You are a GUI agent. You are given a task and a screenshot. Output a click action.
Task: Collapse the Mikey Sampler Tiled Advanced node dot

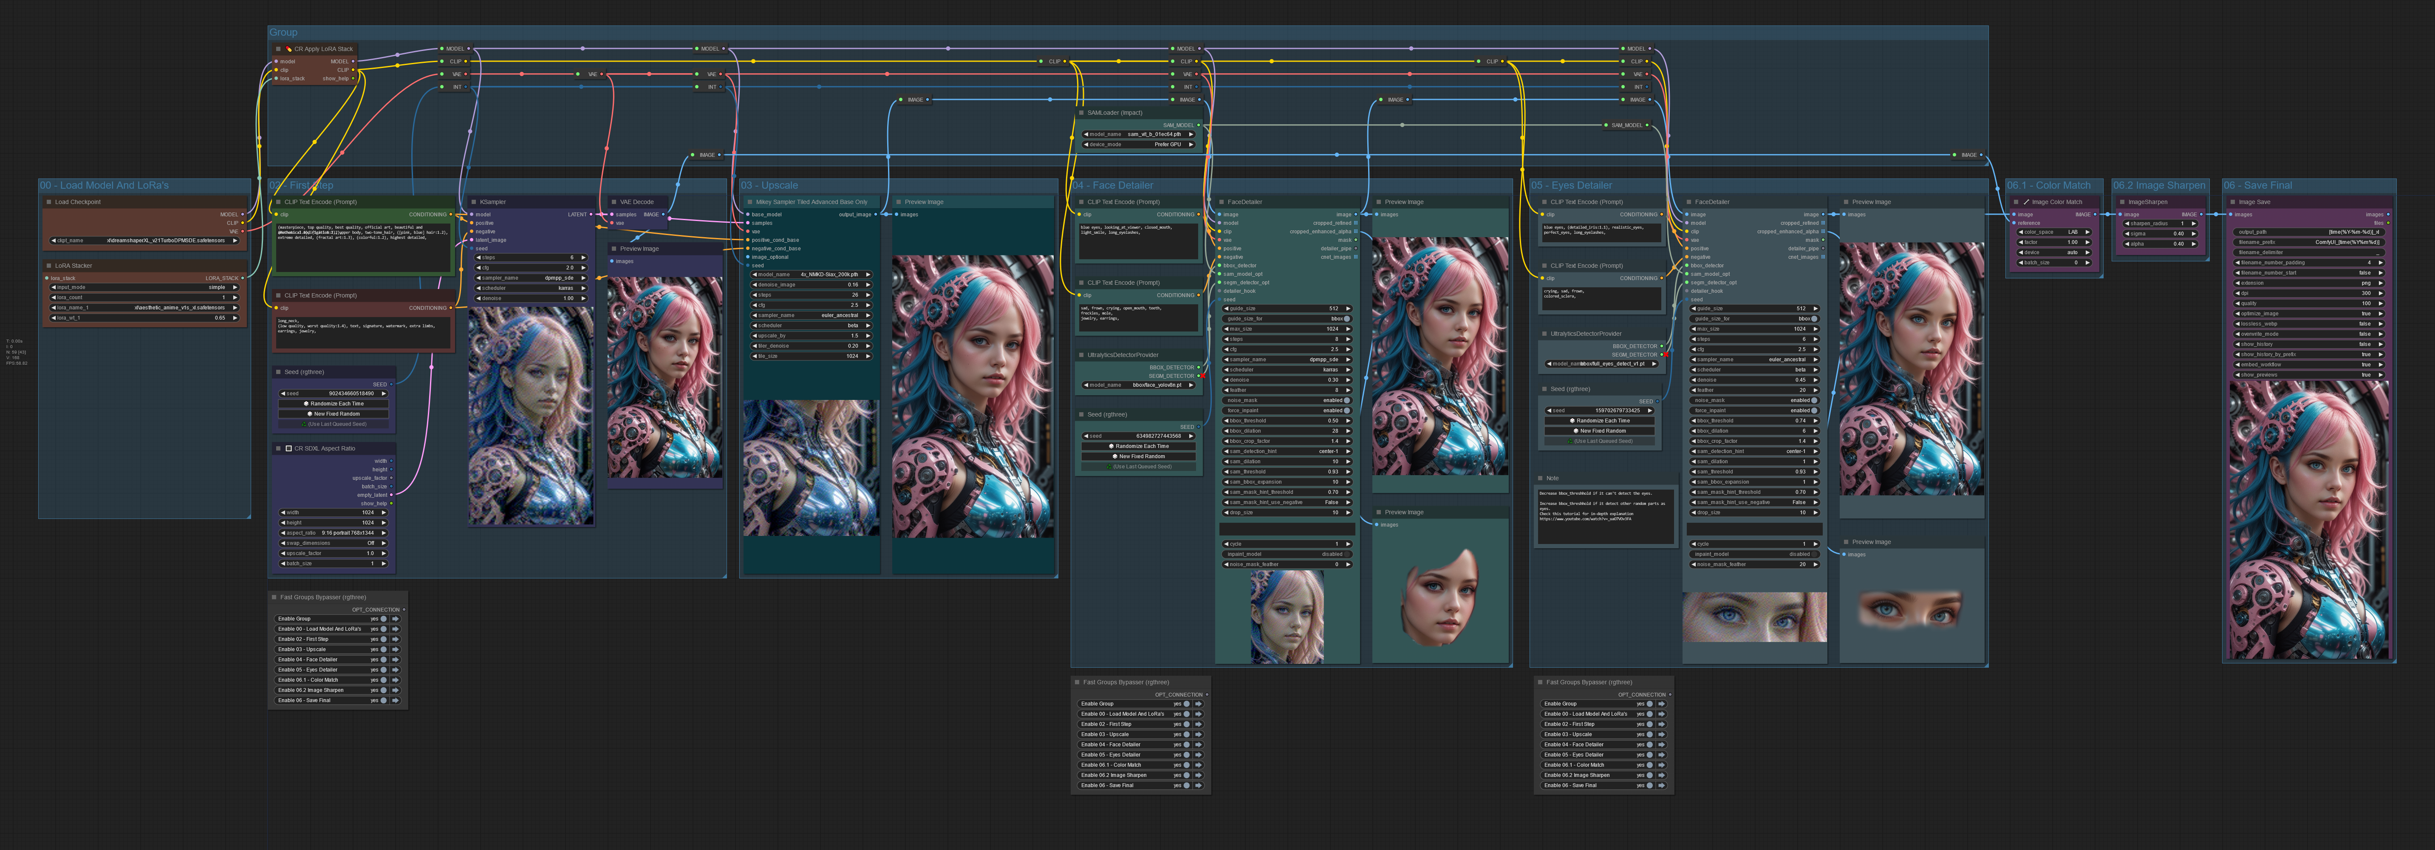[749, 201]
